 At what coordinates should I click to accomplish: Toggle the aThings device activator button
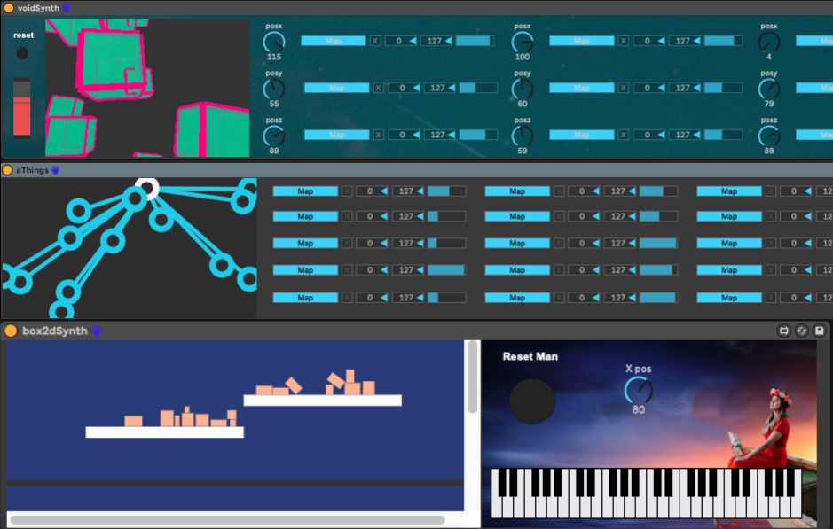coord(7,169)
